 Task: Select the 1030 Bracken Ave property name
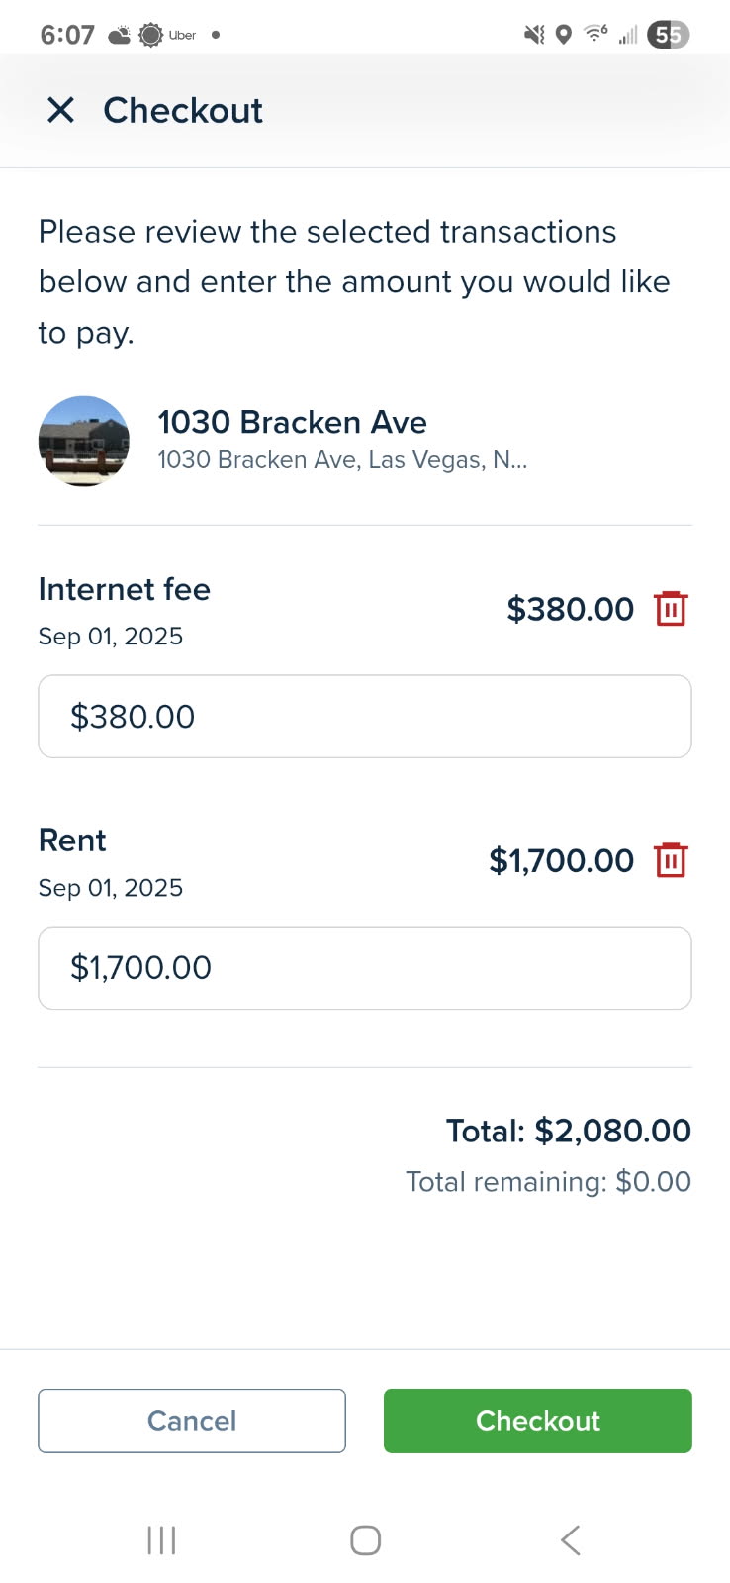[x=292, y=422]
